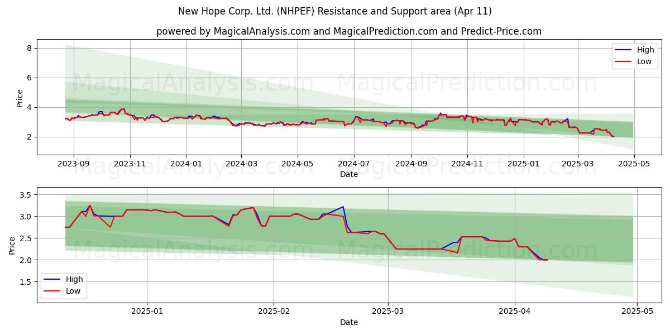
Task: Click the 2023-11 date tick label
Action: (130, 165)
